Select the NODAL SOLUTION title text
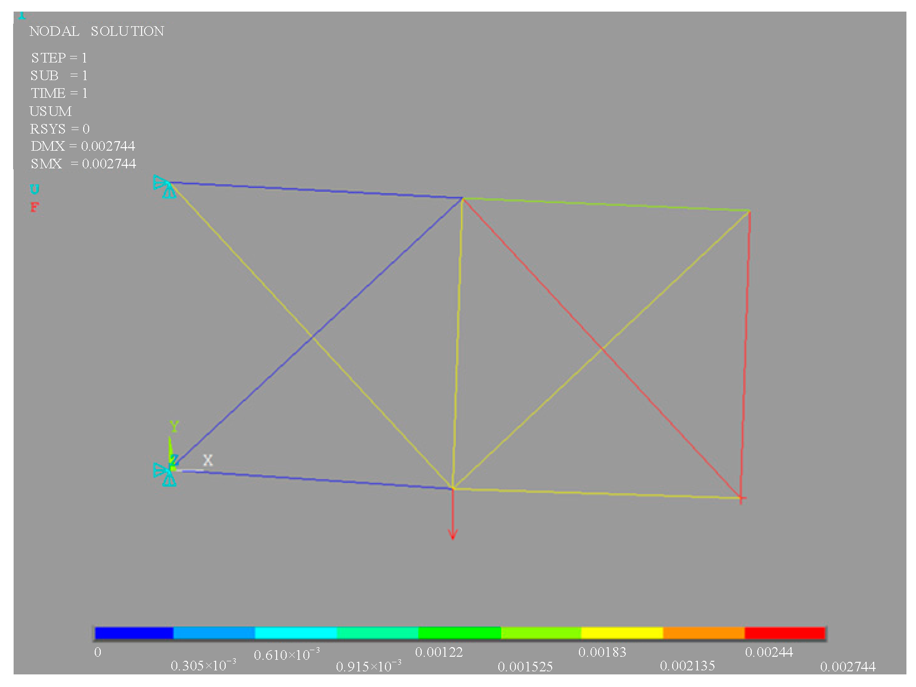 97,31
